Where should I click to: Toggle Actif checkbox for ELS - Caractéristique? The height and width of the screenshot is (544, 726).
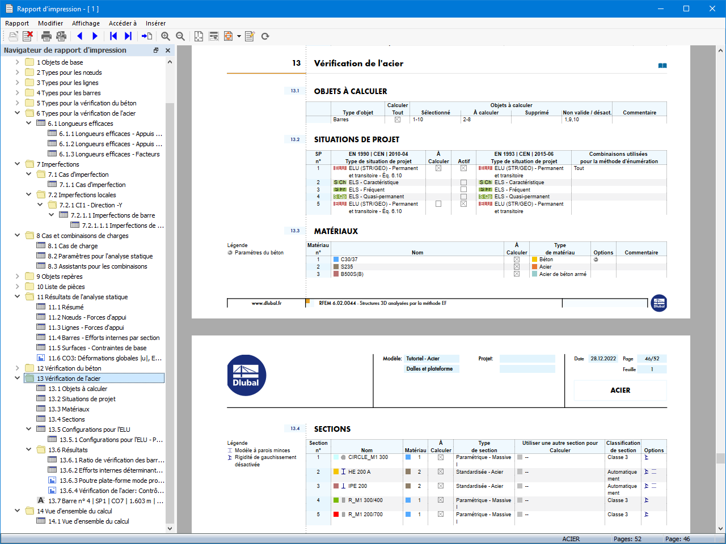pos(463,182)
